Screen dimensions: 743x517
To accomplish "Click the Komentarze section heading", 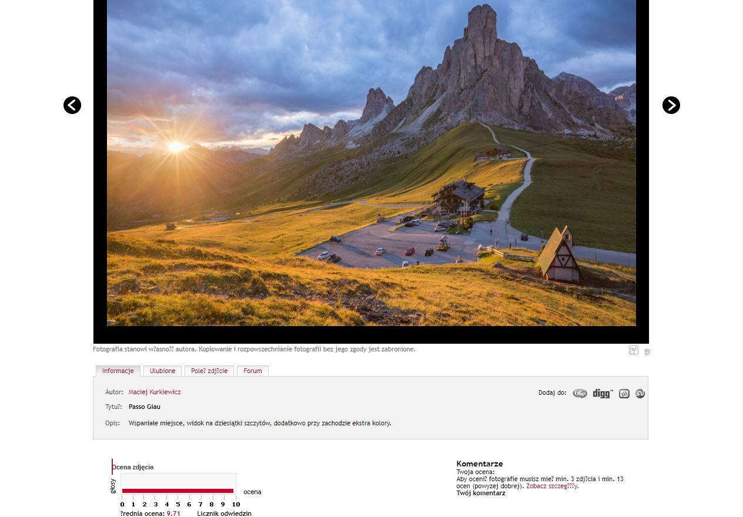I will click(x=480, y=464).
